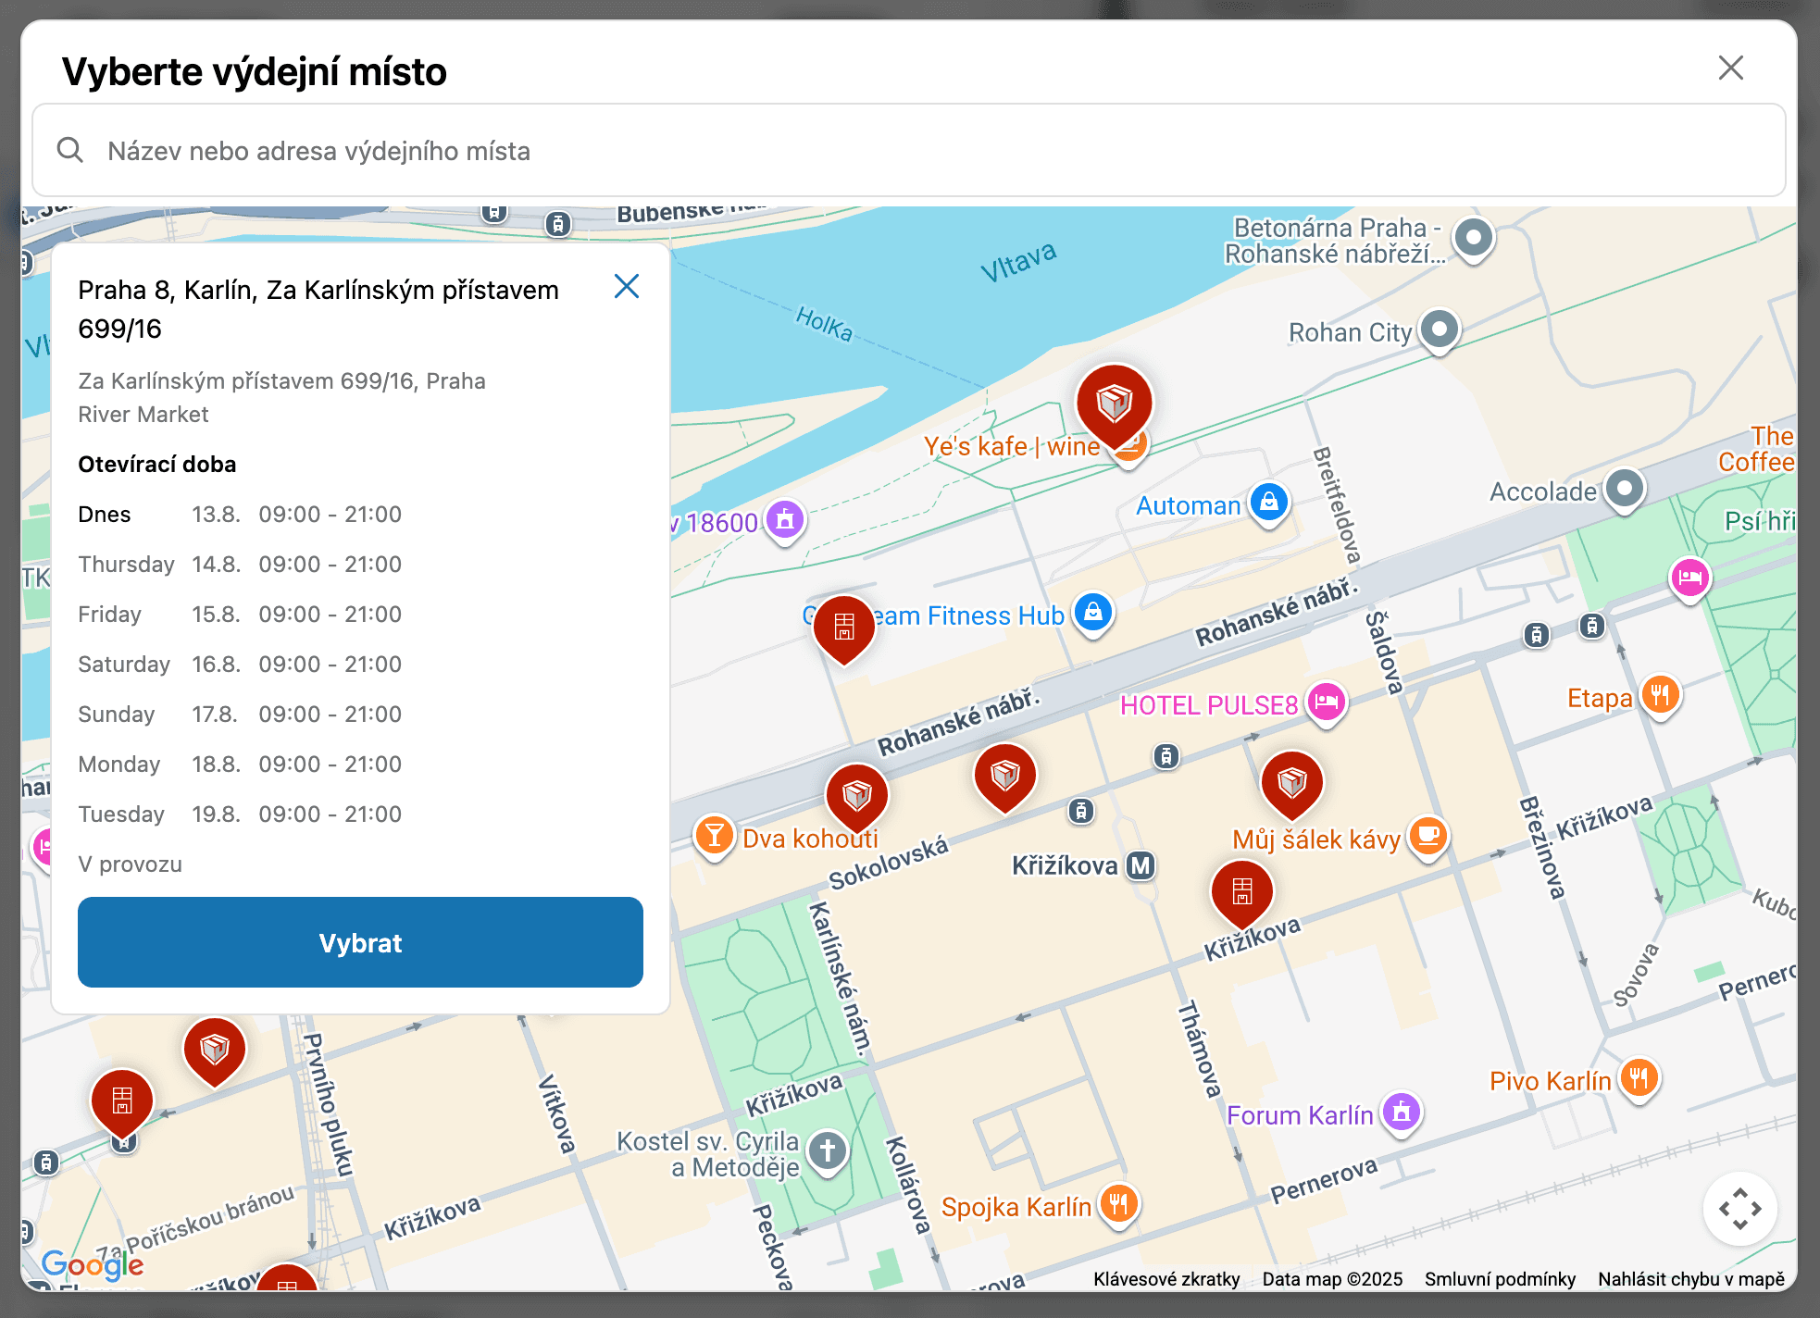Open the HOTEL PULSE8 hotel marker
Screen dimensions: 1820x1318
[1327, 703]
